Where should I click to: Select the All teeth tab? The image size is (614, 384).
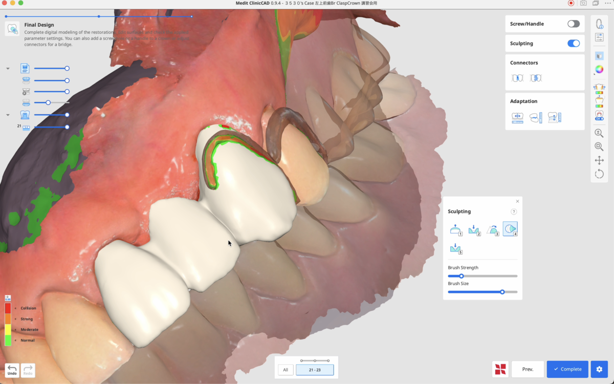coord(286,370)
